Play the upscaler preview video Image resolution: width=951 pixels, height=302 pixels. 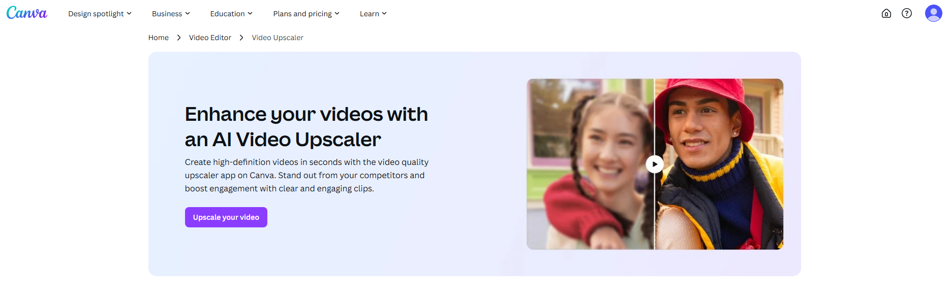(655, 164)
